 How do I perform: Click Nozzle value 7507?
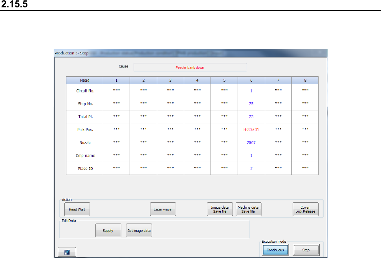click(251, 143)
